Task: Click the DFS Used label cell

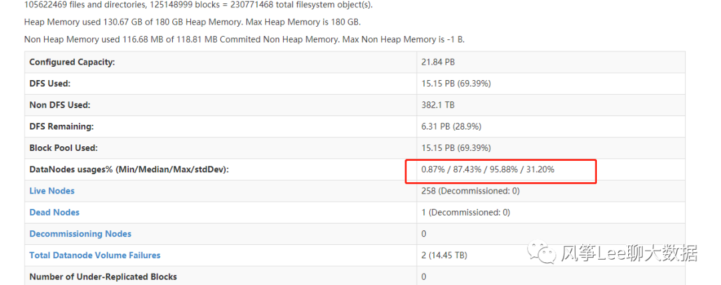Action: (x=50, y=83)
